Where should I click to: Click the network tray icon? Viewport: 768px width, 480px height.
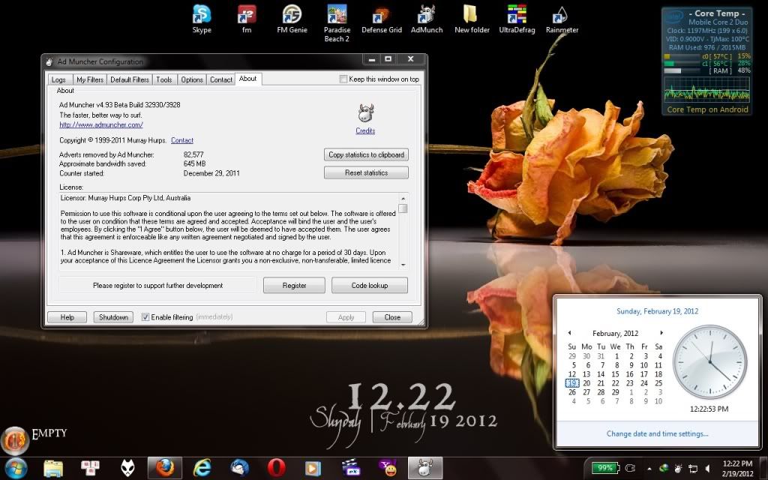coord(693,468)
